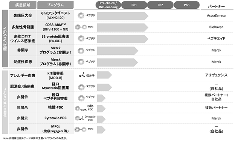This screenshot has width=235, height=141.
Task: Click the 核酸-PDC icon
Action: [81, 109]
